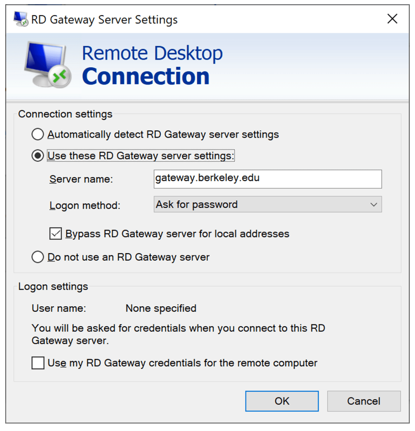This screenshot has width=415, height=431.
Task: Click the Remote Desktop Connection banner heading
Action: coord(152,65)
